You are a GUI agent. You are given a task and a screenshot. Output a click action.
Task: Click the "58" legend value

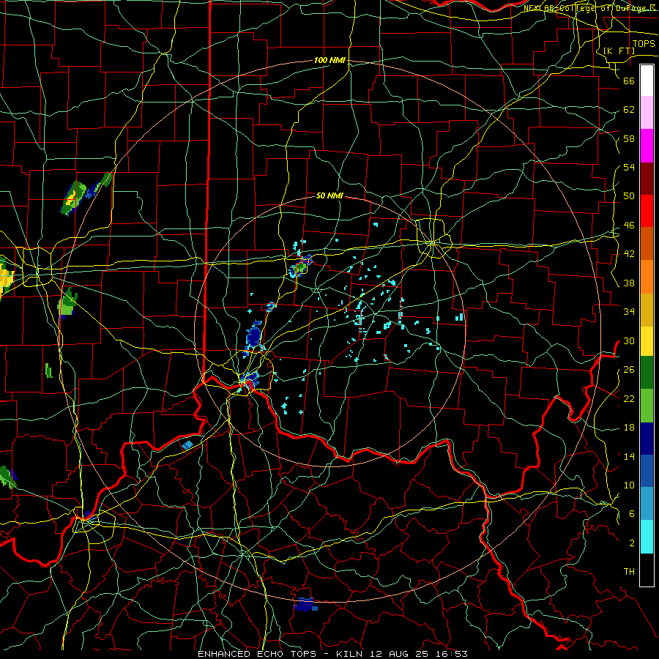coord(629,138)
